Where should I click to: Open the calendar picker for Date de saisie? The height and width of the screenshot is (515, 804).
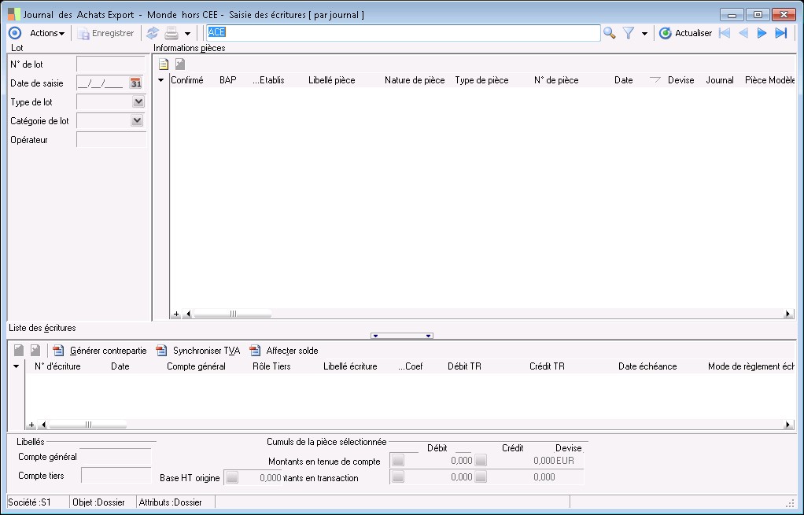click(x=136, y=83)
